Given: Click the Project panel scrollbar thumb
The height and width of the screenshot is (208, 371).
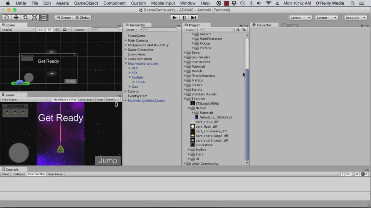Looking at the screenshot, I should pyautogui.click(x=247, y=114).
